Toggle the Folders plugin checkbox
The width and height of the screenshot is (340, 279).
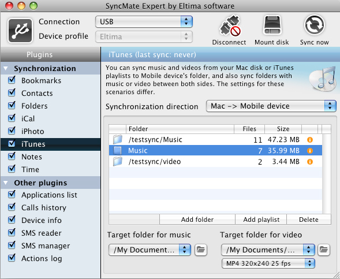pyautogui.click(x=12, y=106)
